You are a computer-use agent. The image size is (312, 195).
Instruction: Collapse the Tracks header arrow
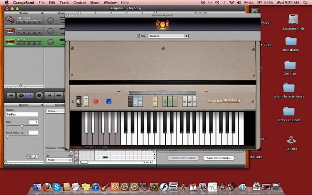[x=42, y=13]
